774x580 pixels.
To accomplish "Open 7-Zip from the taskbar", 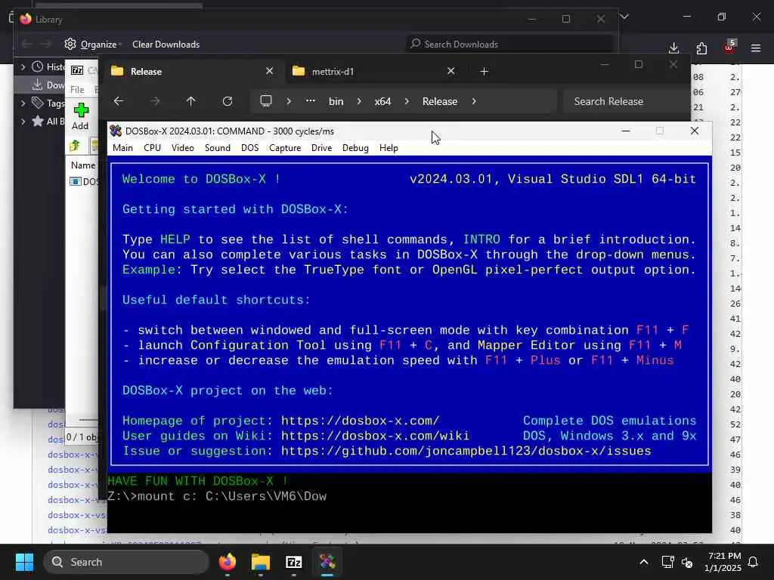I will click(294, 562).
